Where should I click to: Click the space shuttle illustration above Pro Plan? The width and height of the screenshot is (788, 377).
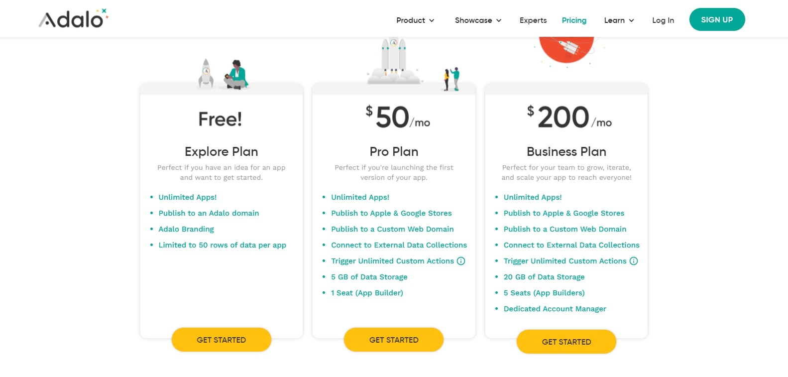click(394, 60)
